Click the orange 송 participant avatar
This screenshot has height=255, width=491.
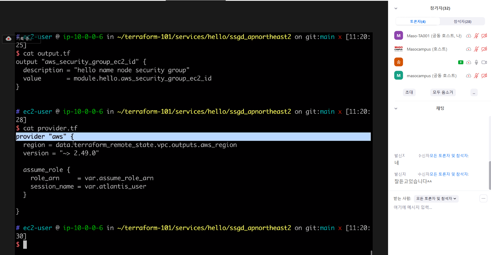398,62
